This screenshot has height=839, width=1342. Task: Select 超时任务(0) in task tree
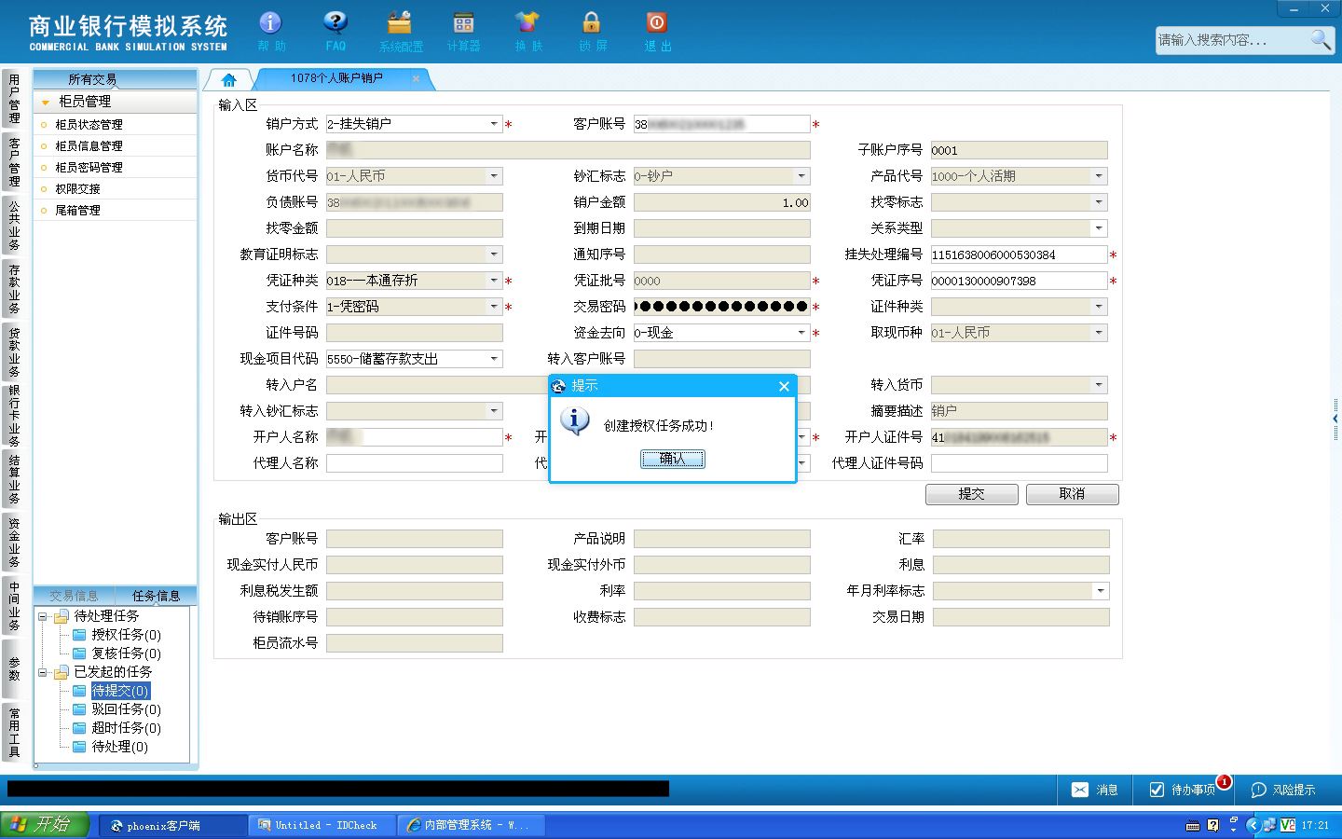click(x=126, y=728)
